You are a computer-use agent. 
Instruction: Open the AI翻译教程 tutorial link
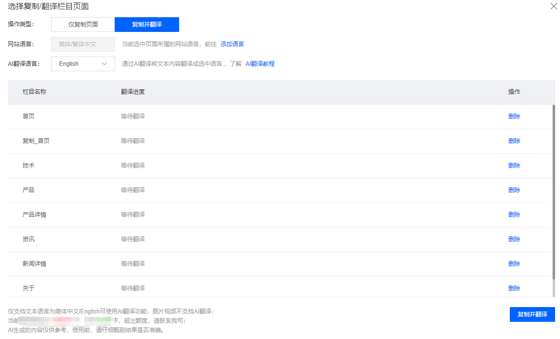[x=260, y=64]
